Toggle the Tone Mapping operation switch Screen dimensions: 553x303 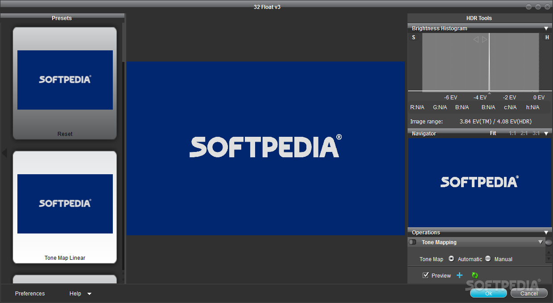413,242
